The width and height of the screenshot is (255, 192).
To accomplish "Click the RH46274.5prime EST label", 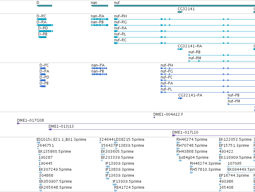I will (192, 140).
